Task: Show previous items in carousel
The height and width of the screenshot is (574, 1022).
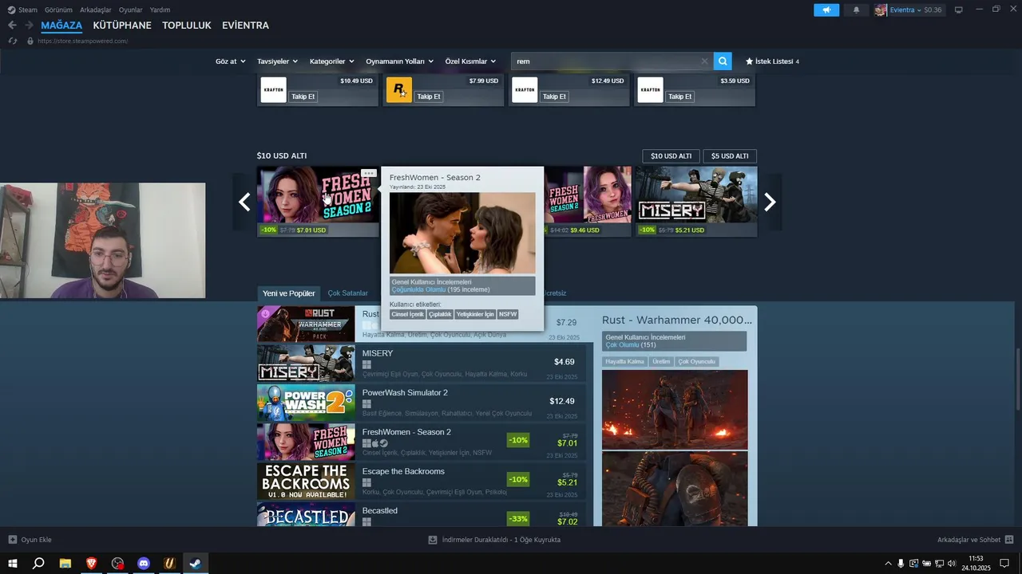Action: [244, 202]
